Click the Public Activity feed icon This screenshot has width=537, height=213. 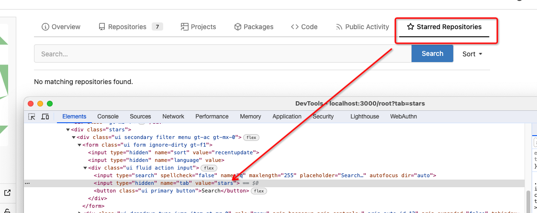pyautogui.click(x=339, y=27)
